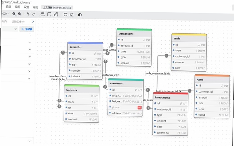This screenshot has height=146, width=234.
Task: Open the 帮助 menu
Action: pos(35,7)
